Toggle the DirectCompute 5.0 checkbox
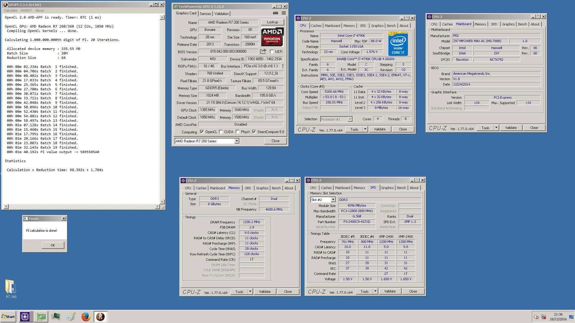This screenshot has width=575, height=323. (254, 132)
